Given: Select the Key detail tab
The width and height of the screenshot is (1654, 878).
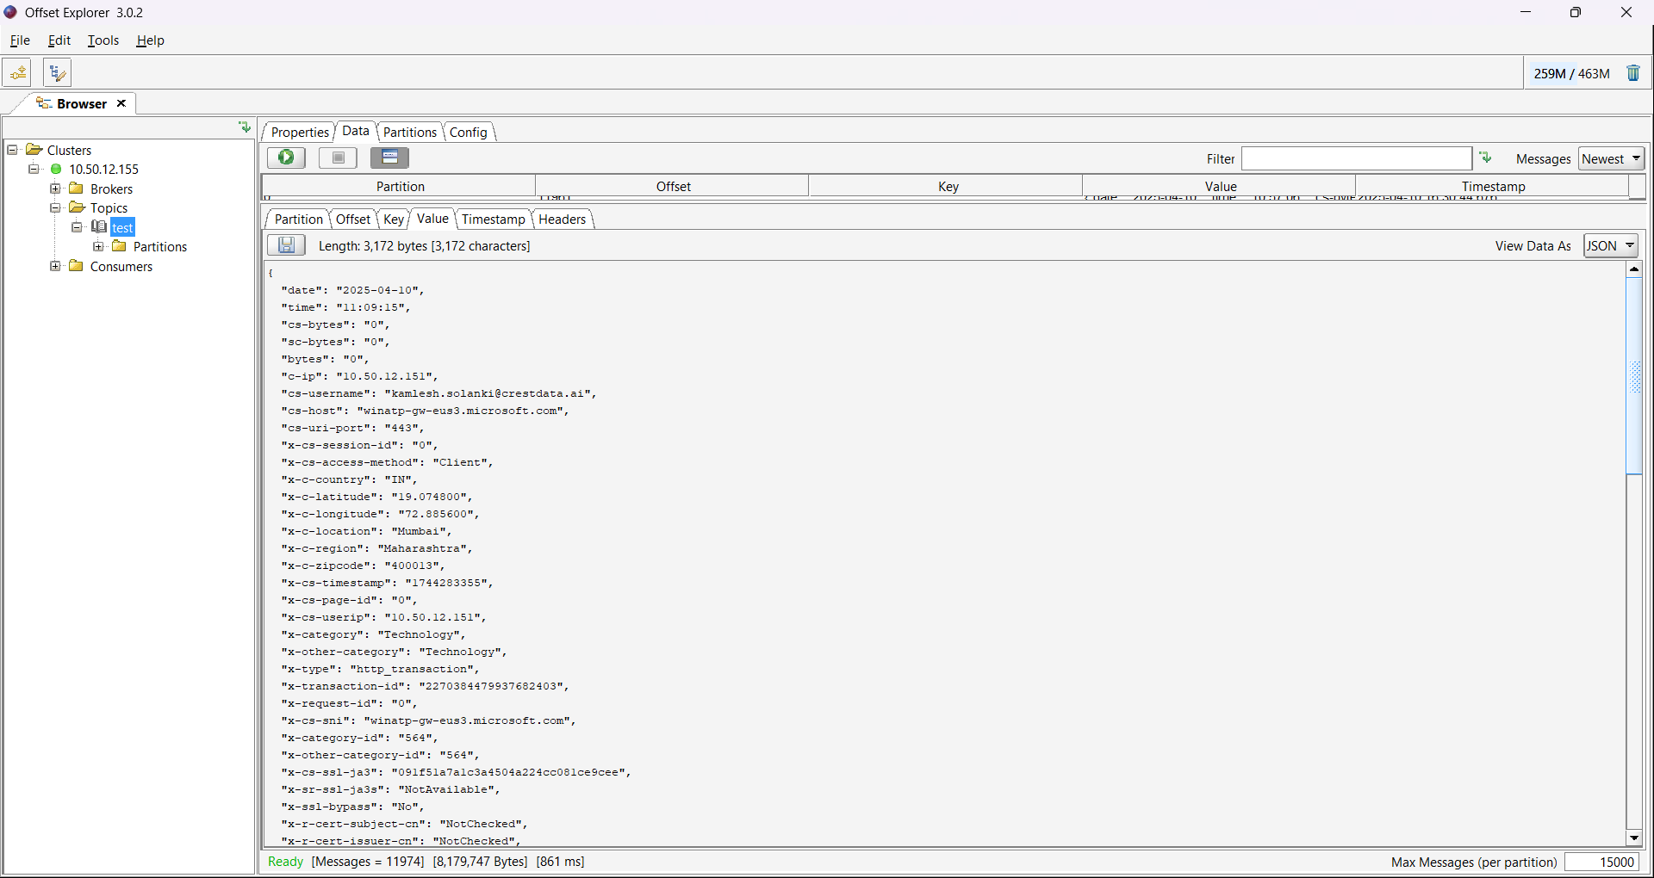Looking at the screenshot, I should coord(394,219).
